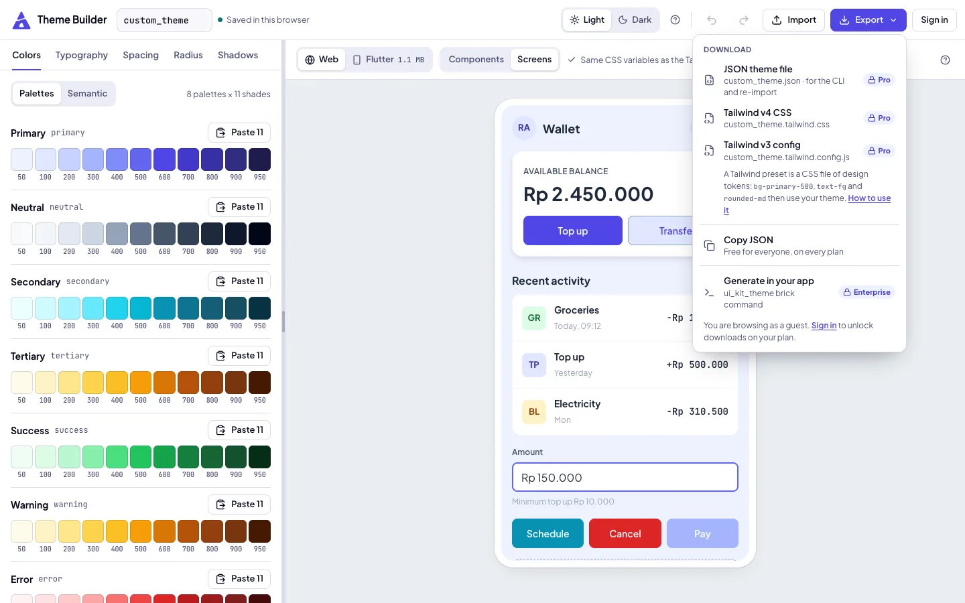Click Paste 11 for Warning palette
Viewport: 965px width, 603px height.
click(239, 505)
